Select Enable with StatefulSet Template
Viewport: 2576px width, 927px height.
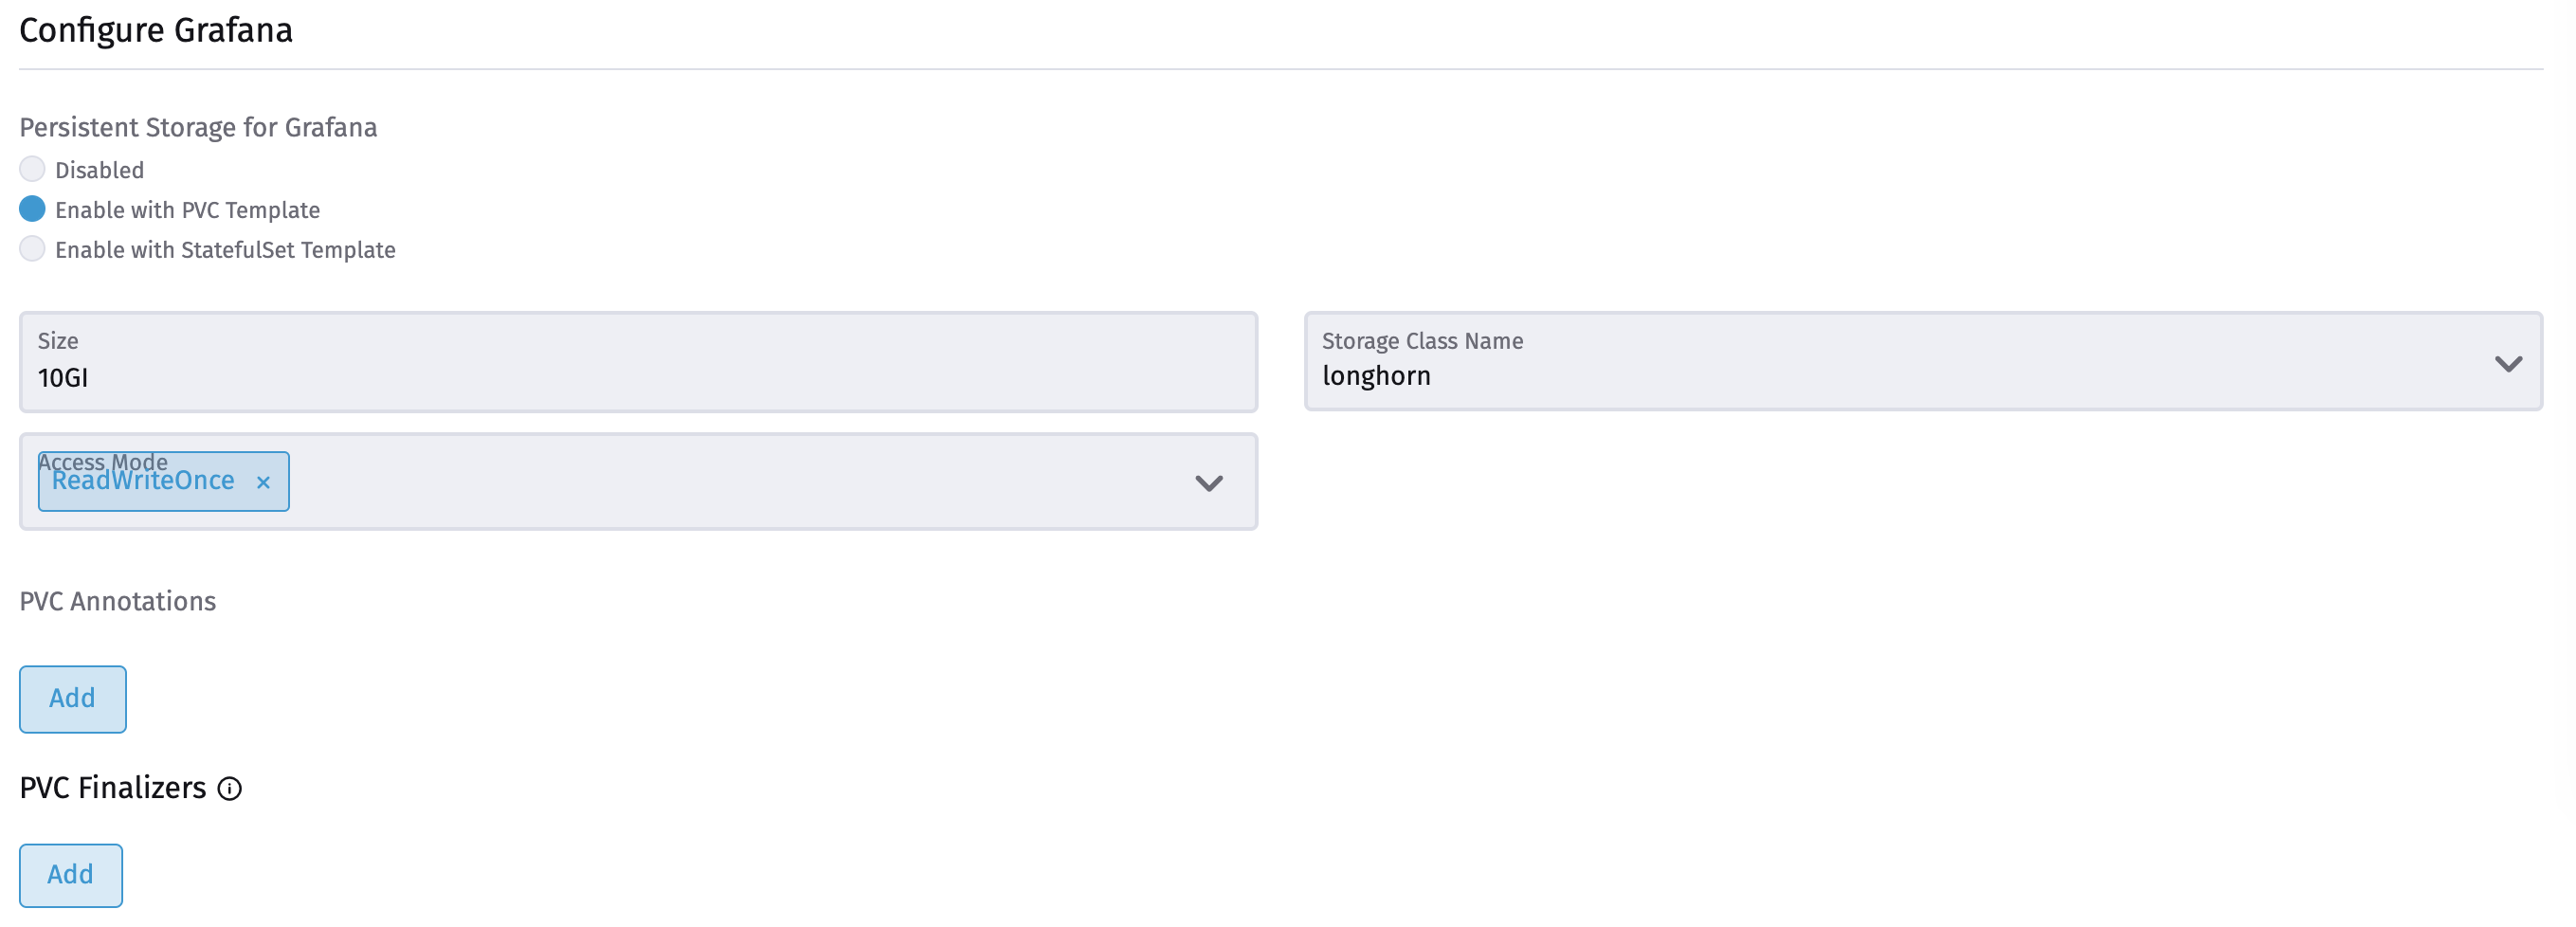(32, 249)
